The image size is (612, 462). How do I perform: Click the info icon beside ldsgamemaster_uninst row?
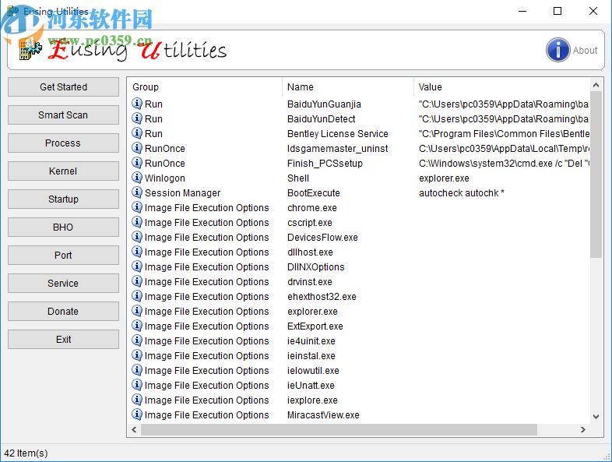(136, 148)
